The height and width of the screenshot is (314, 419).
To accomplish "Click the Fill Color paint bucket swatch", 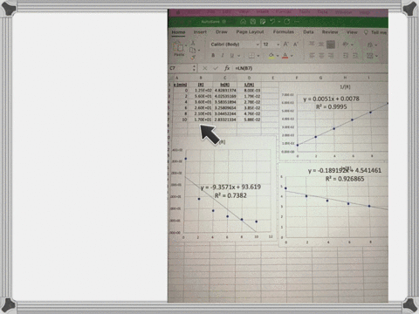I will pyautogui.click(x=271, y=56).
